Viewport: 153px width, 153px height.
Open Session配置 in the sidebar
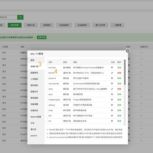tap(36, 117)
